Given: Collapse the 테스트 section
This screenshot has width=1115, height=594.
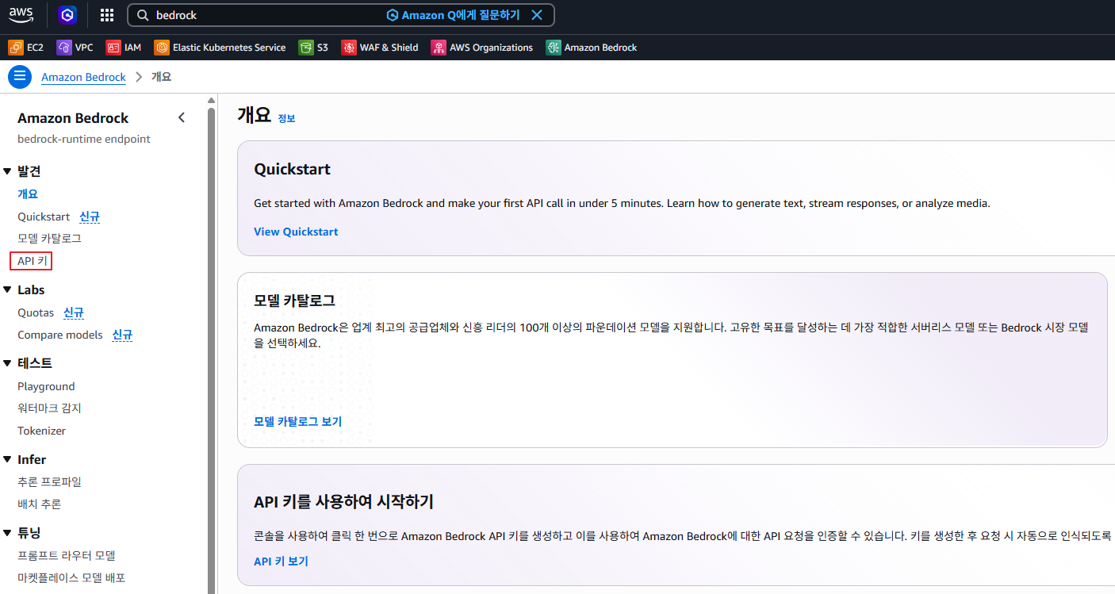Looking at the screenshot, I should point(7,363).
